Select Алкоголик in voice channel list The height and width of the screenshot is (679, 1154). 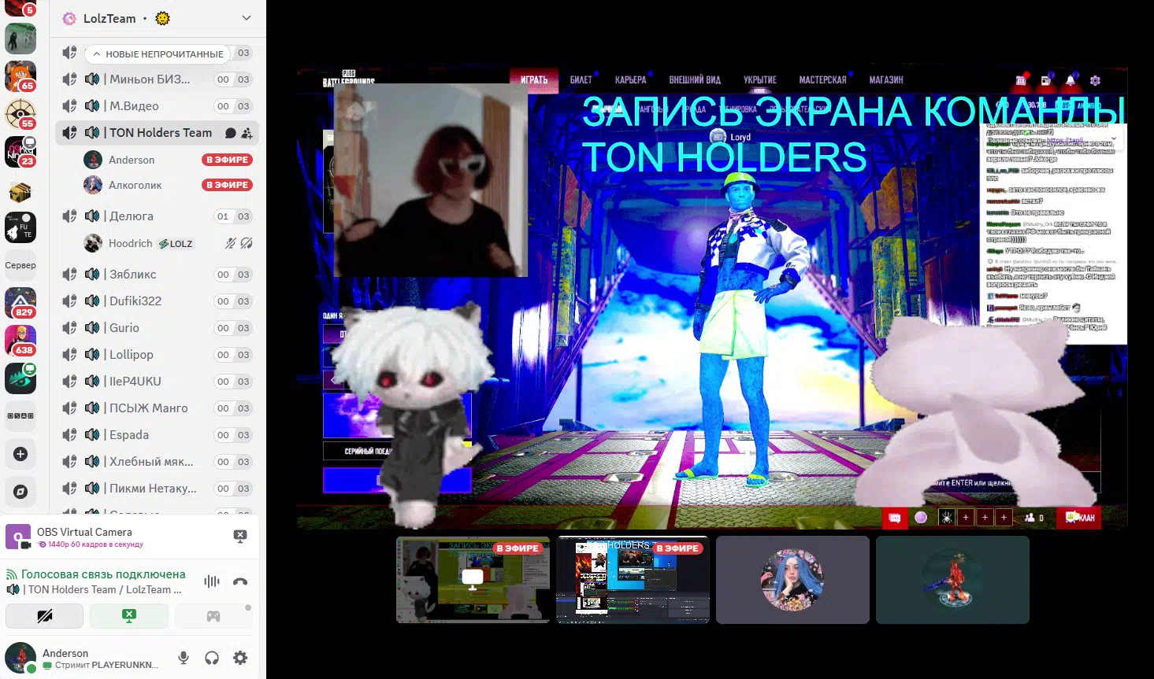(167, 185)
